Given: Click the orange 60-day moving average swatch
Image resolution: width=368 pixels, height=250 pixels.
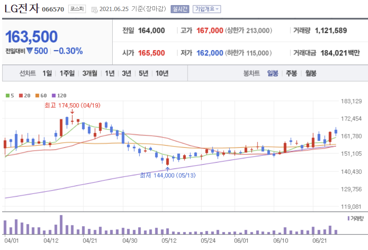Looking at the screenshot, I should click(37, 96).
